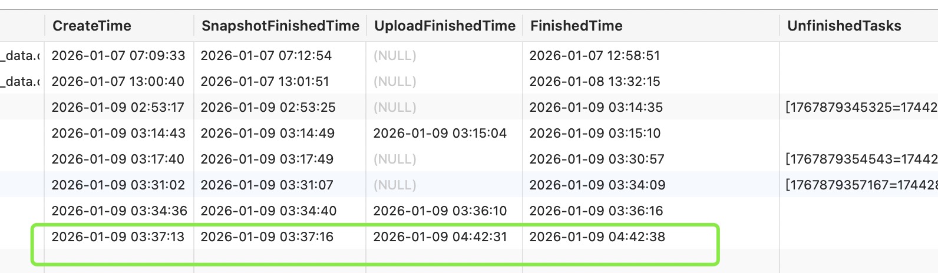Select the UploadFinishedTime column header
Image resolution: width=938 pixels, height=273 pixels.
445,26
